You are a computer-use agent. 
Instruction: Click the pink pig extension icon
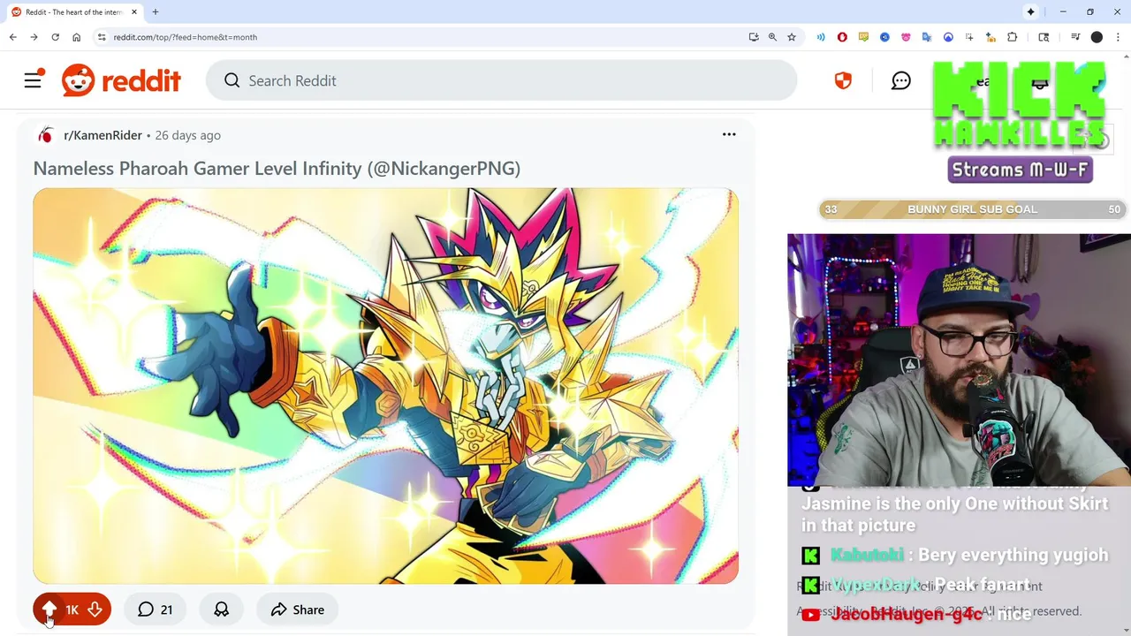pyautogui.click(x=906, y=37)
